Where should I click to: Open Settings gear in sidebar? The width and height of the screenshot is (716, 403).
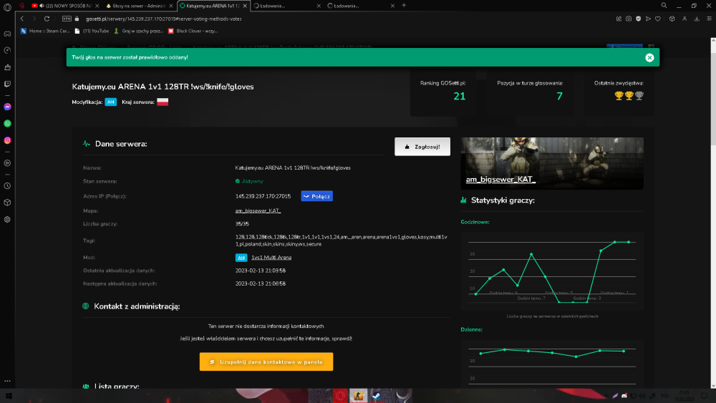pos(7,220)
